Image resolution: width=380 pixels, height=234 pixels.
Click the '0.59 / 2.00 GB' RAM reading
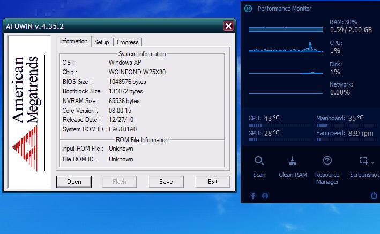pyautogui.click(x=351, y=30)
